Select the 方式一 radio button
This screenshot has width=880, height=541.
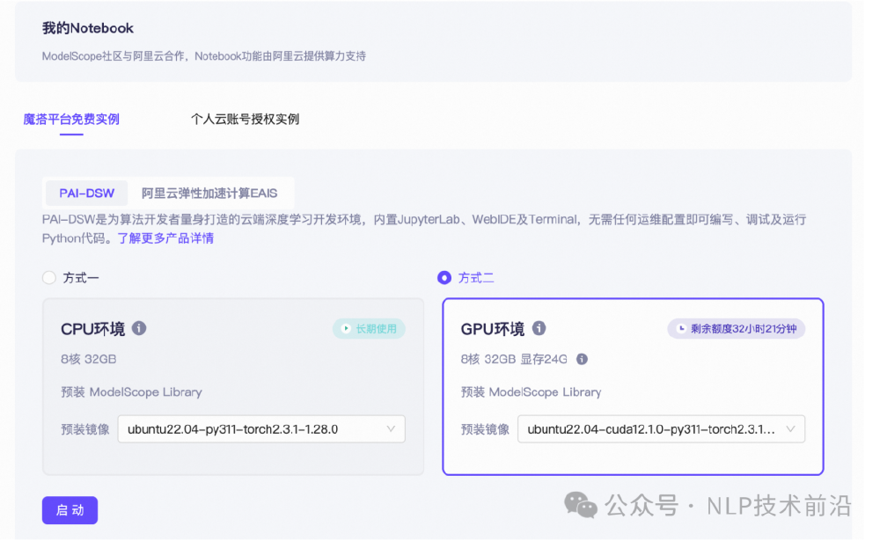click(49, 278)
